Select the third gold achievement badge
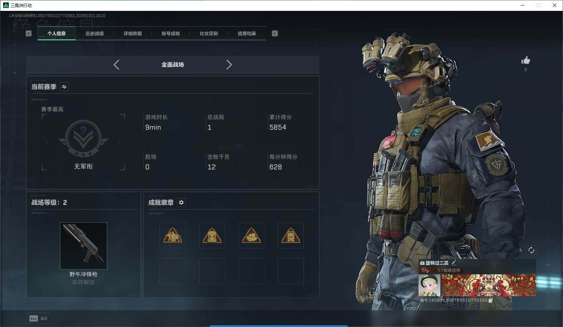 pyautogui.click(x=251, y=235)
